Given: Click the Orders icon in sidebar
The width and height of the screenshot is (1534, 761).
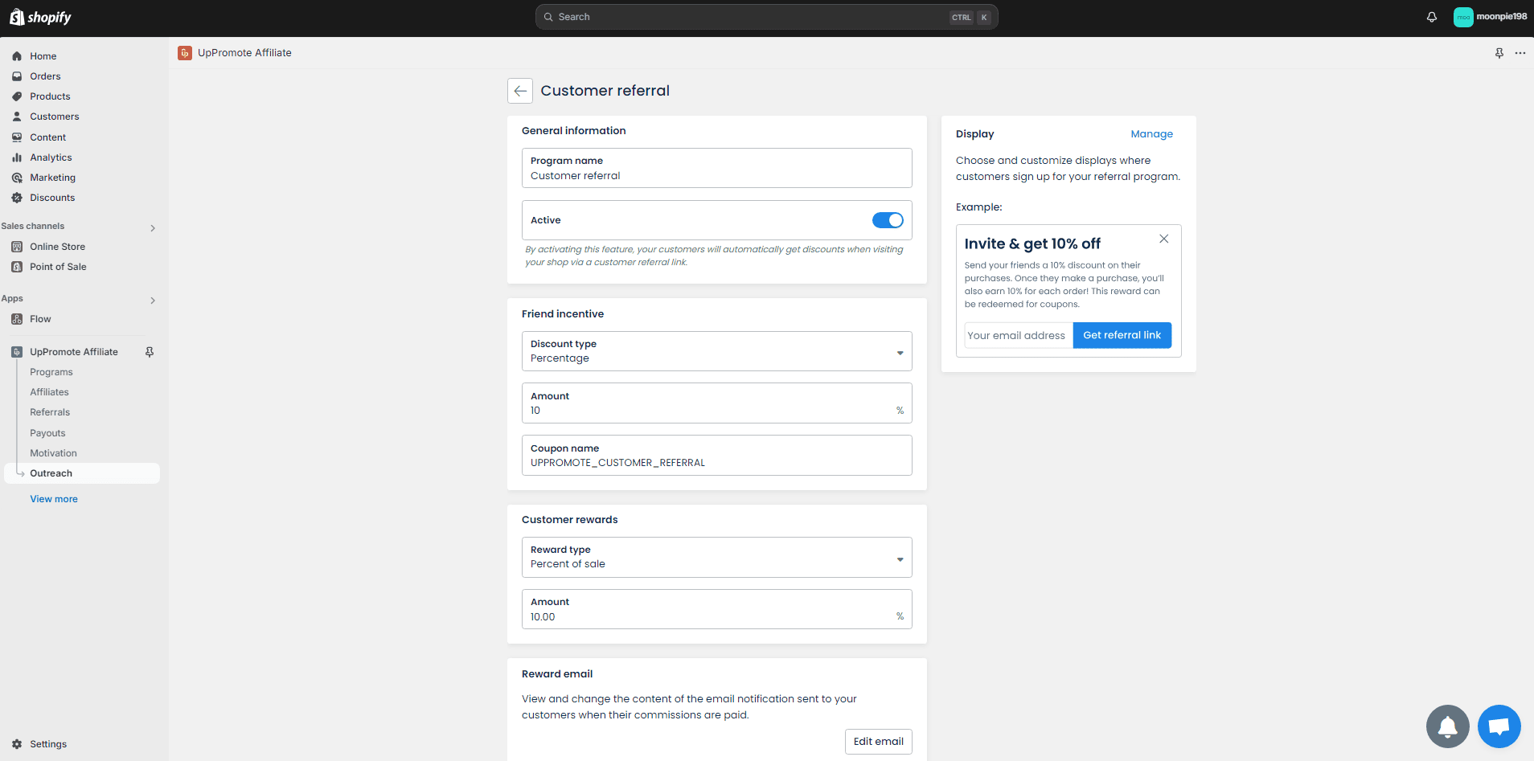Looking at the screenshot, I should point(17,76).
